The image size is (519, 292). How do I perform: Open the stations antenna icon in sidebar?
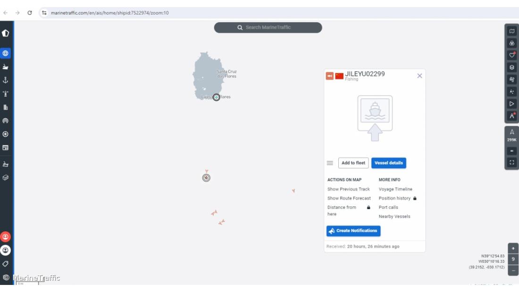click(x=6, y=121)
